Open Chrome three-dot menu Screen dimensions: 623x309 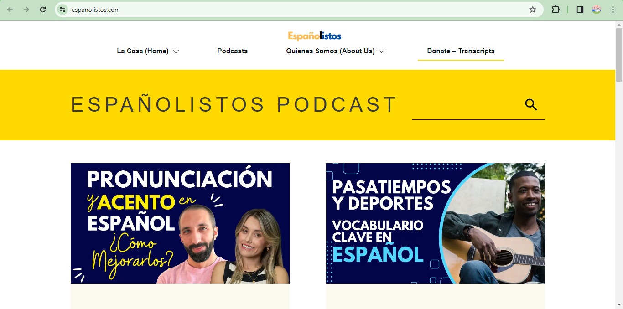point(613,10)
